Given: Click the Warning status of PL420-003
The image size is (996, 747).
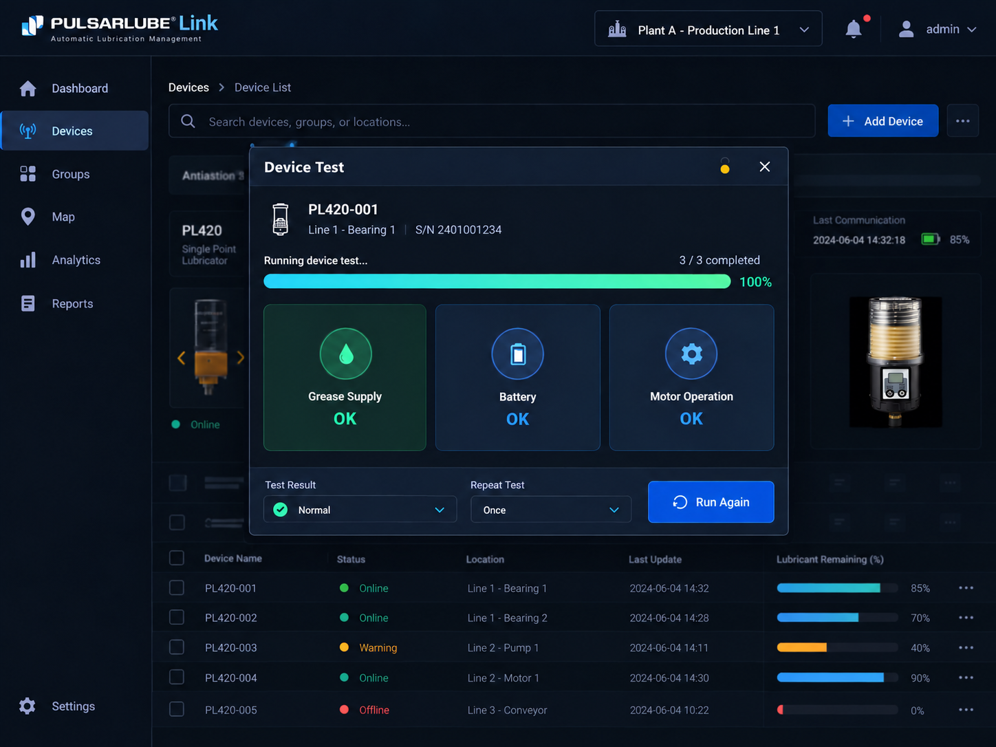Looking at the screenshot, I should (x=378, y=648).
